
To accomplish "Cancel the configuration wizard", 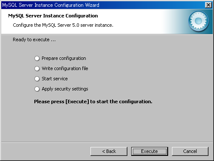I will click(190, 151).
